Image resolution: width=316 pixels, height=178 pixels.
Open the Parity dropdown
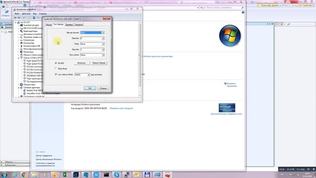(x=103, y=44)
